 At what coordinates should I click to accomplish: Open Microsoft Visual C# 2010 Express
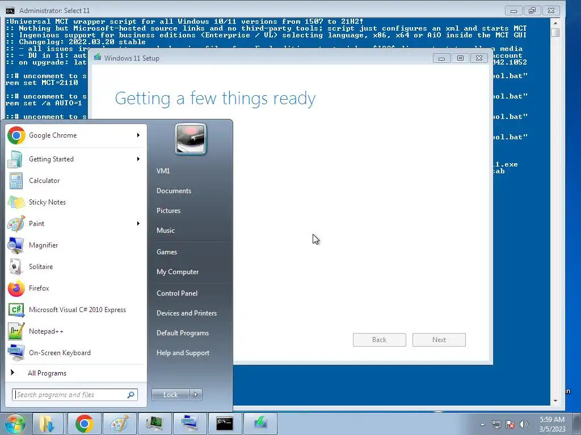click(75, 310)
